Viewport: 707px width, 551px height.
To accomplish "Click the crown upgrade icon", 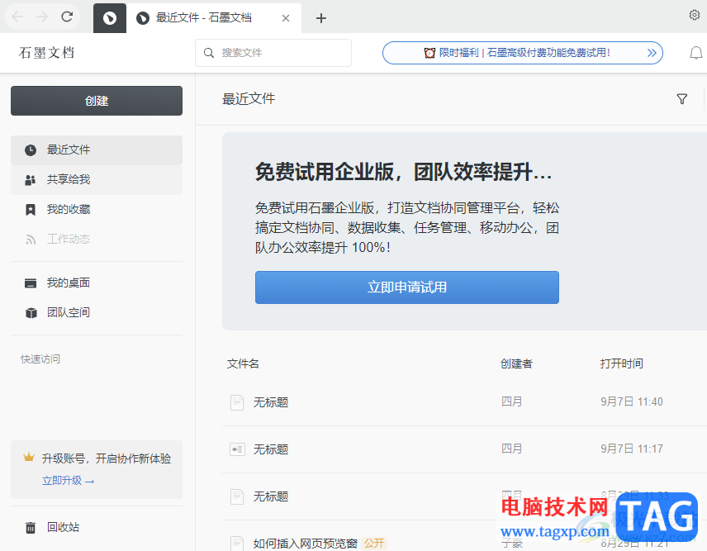I will pos(29,457).
